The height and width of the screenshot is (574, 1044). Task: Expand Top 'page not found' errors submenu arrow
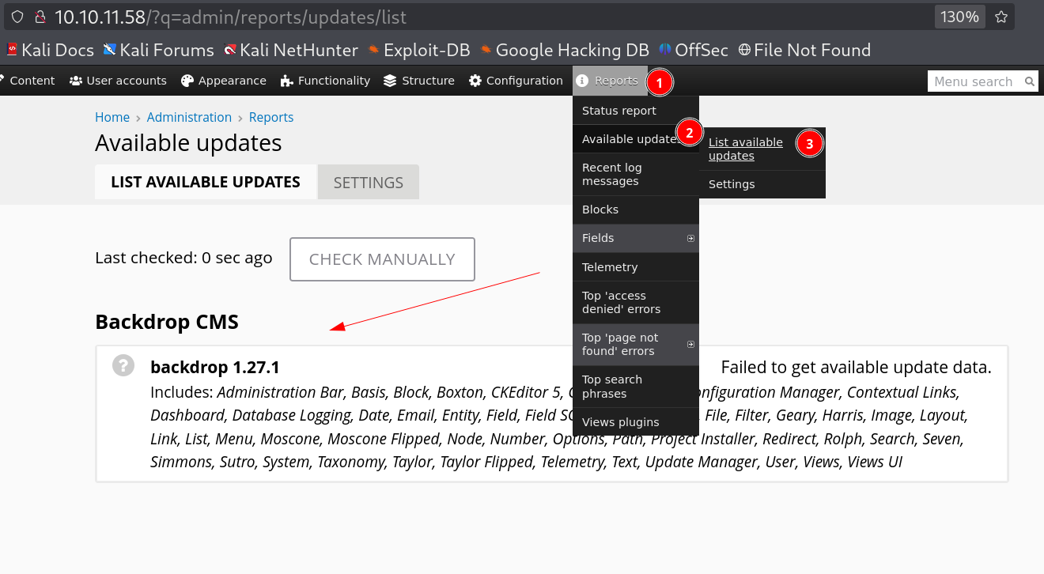click(690, 345)
